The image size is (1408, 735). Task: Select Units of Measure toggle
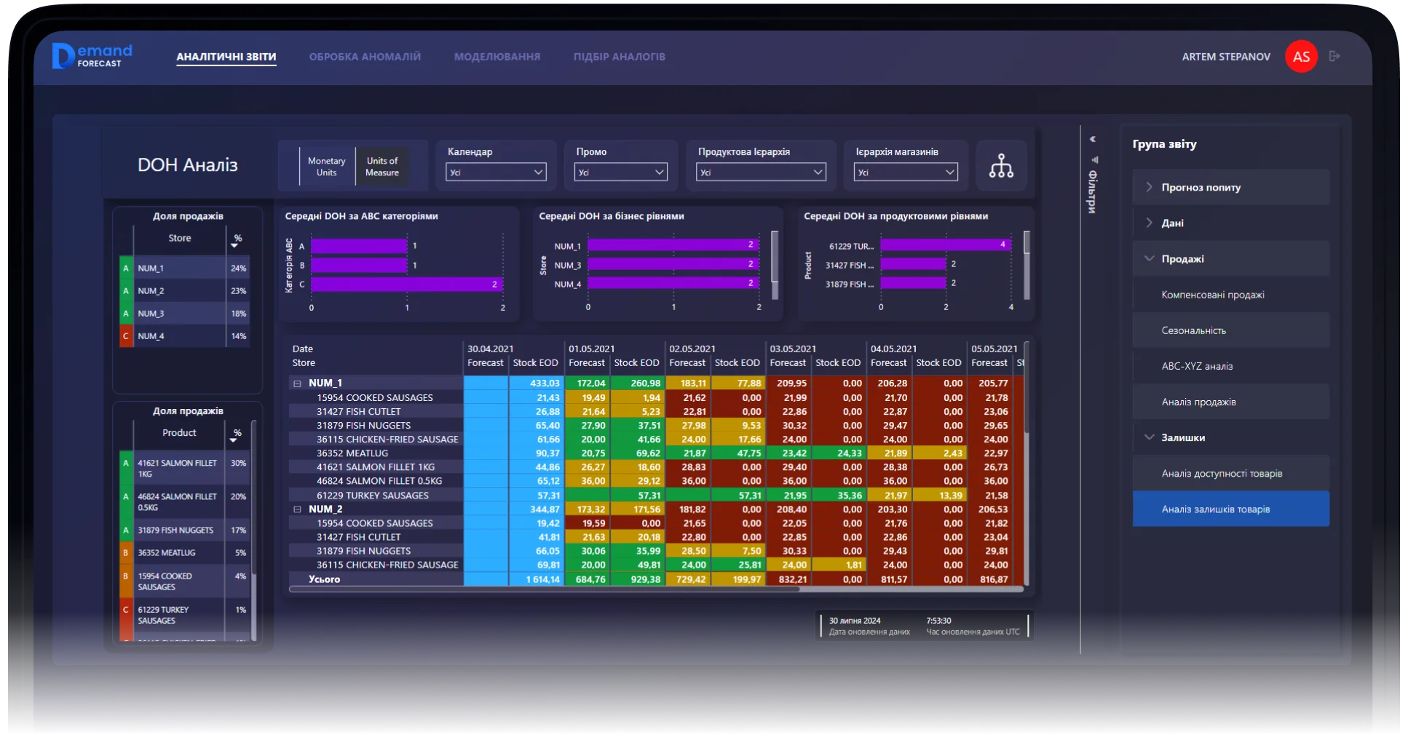coord(382,167)
